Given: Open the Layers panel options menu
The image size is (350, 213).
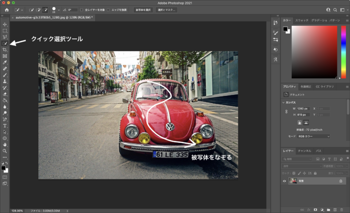Looking at the screenshot, I should [347, 151].
